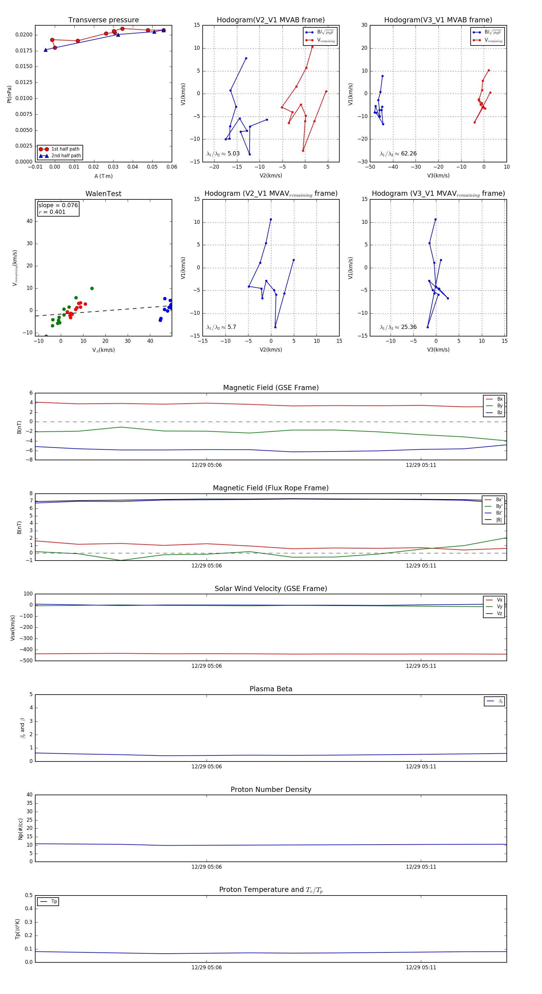
Task: Click the 'By' entry in GSE legend
Action: pyautogui.click(x=494, y=405)
